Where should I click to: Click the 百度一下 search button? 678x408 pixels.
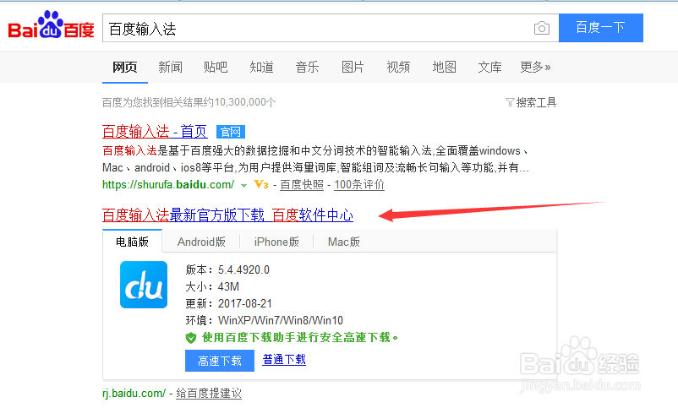point(600,28)
